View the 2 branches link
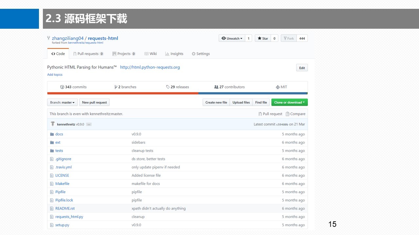 point(125,87)
